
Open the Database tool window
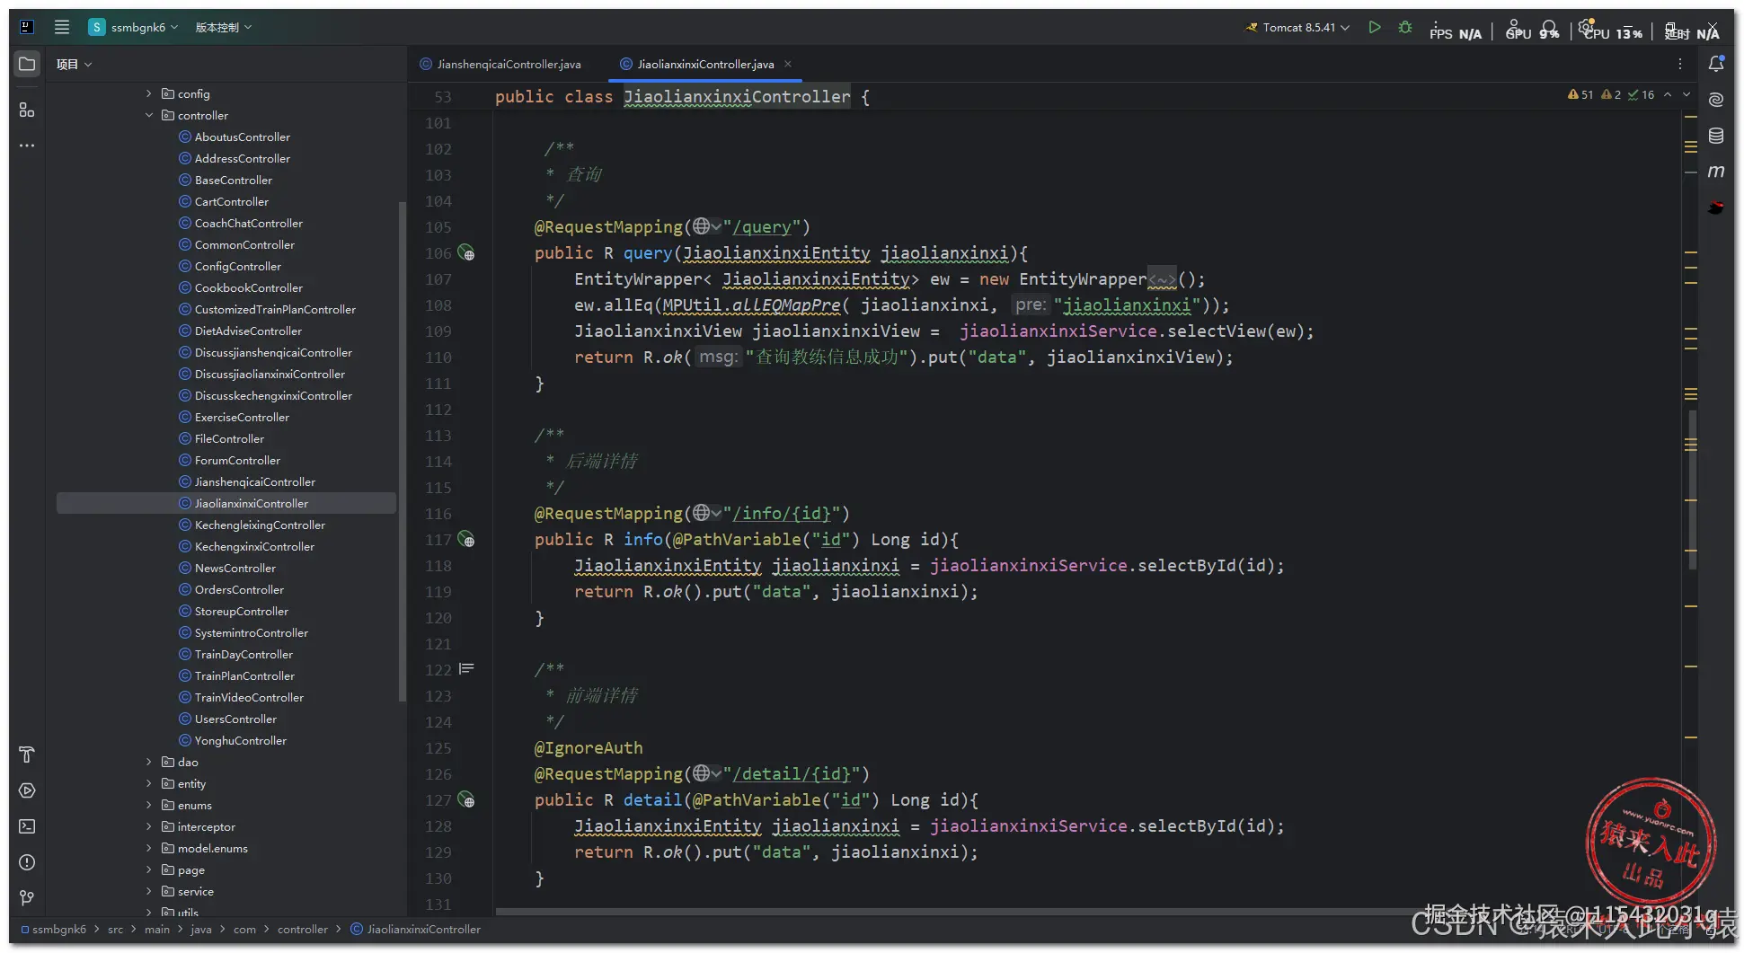(1715, 136)
